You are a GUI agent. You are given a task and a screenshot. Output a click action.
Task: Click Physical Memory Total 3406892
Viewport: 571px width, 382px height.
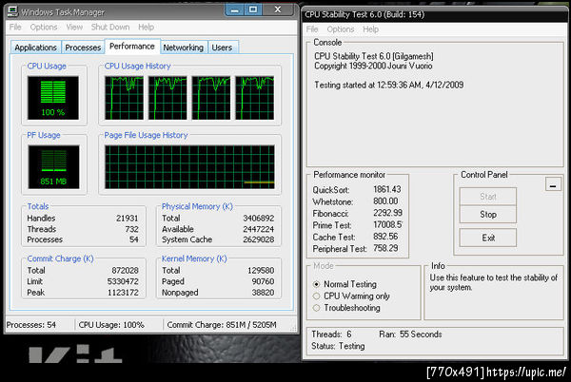tap(259, 219)
